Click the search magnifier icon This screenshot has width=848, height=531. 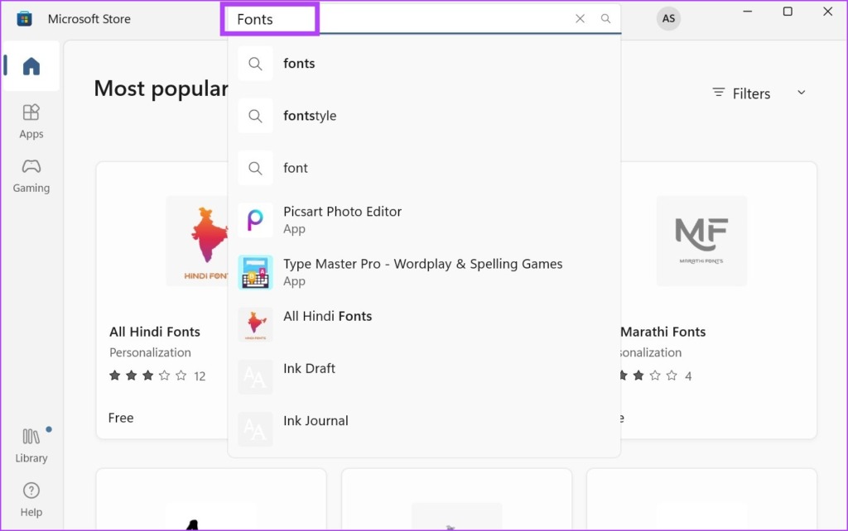[605, 18]
